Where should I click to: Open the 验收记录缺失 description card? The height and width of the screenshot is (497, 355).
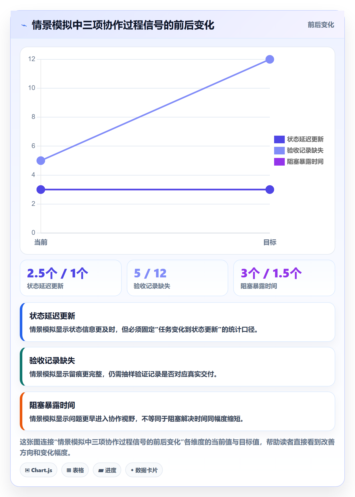177,367
